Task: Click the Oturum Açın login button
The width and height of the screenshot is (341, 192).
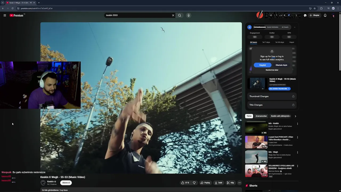Action: coord(281,65)
